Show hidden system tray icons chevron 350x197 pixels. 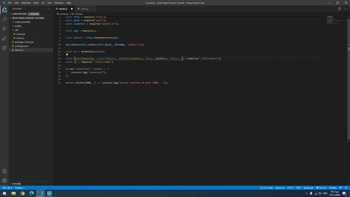(306, 193)
